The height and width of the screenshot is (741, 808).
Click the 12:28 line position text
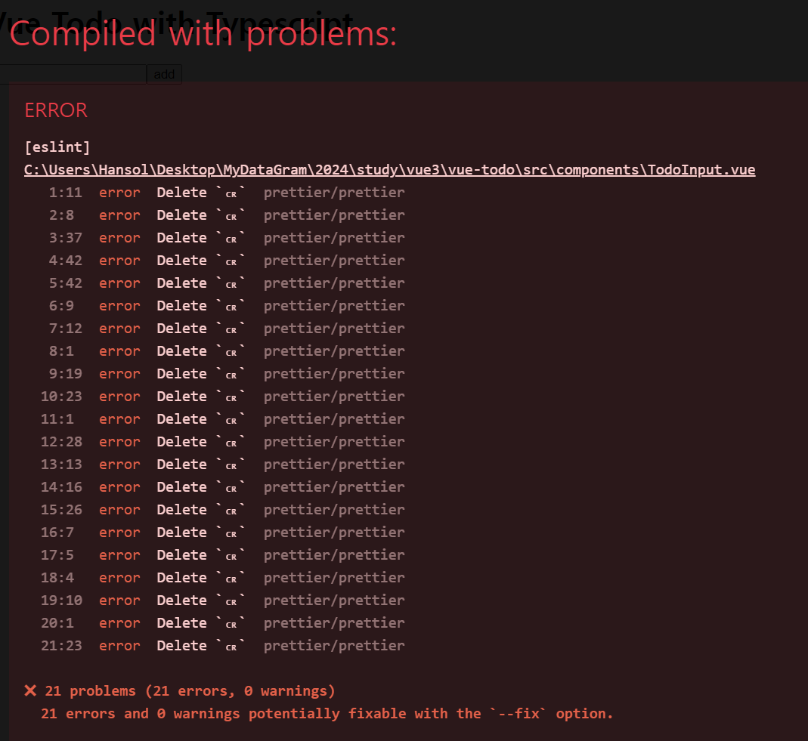point(61,442)
